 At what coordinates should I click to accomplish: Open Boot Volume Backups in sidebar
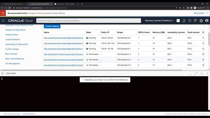[15, 59]
